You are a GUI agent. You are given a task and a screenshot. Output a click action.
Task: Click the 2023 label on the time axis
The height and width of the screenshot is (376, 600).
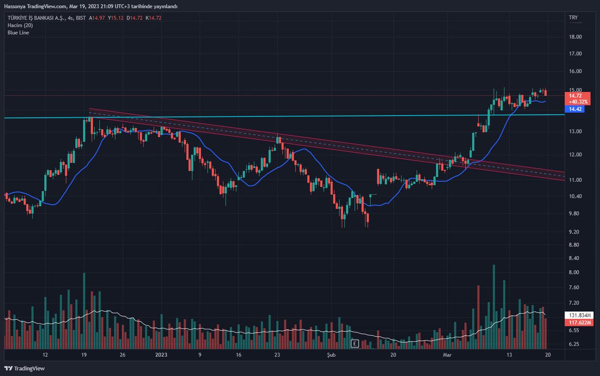[161, 355]
